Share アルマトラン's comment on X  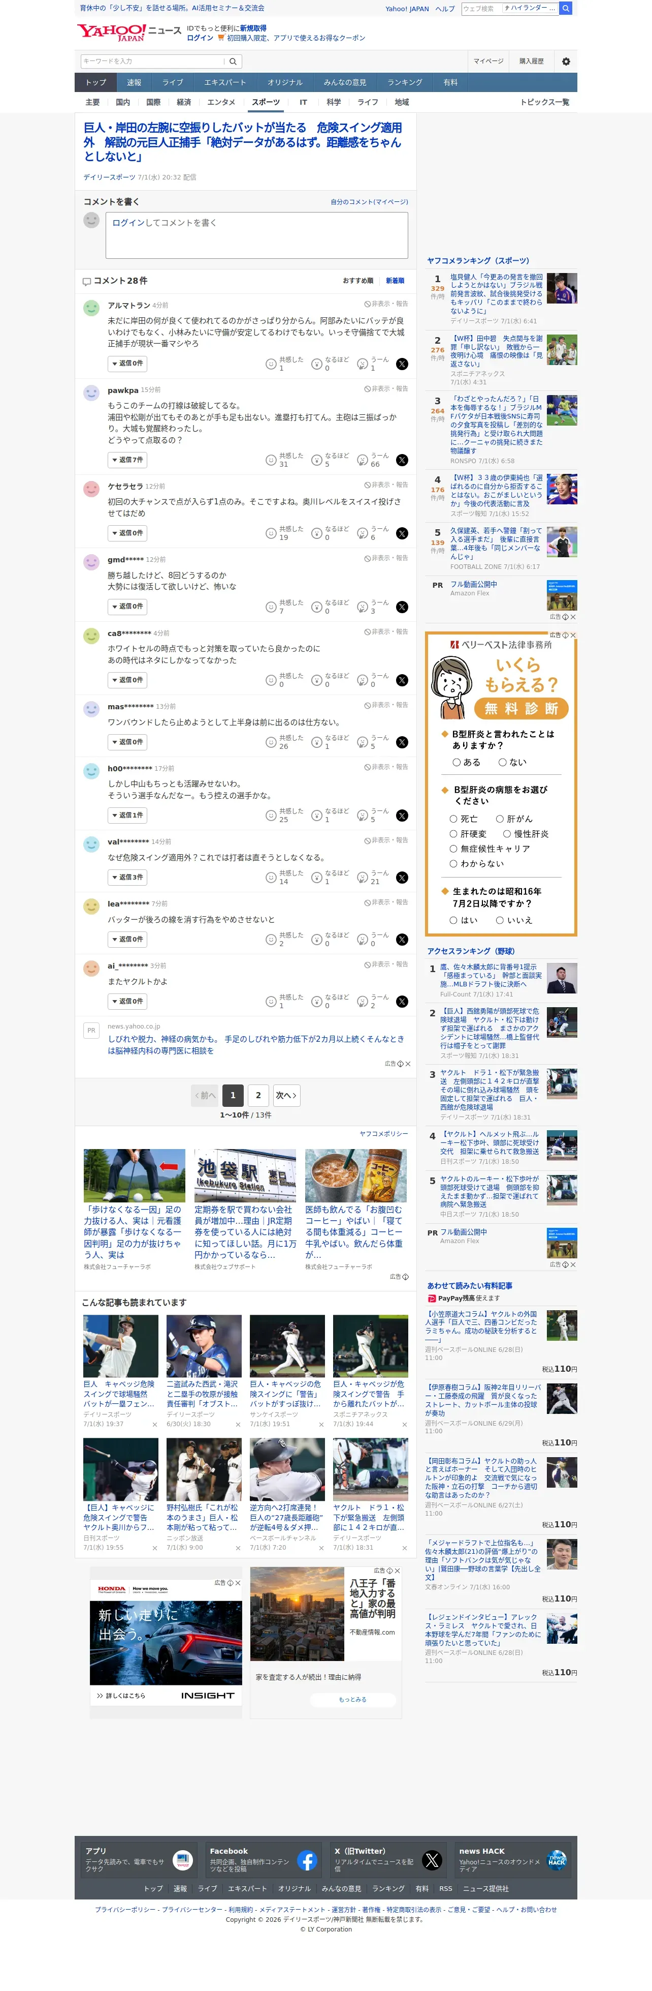tap(402, 364)
